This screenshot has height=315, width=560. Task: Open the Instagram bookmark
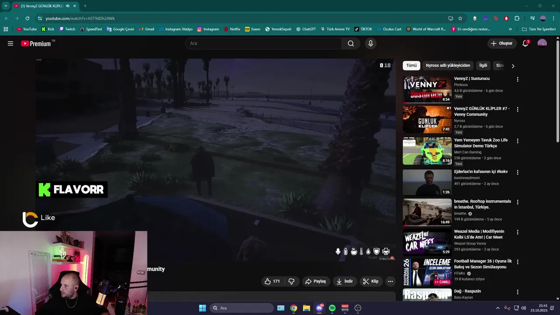(208, 29)
